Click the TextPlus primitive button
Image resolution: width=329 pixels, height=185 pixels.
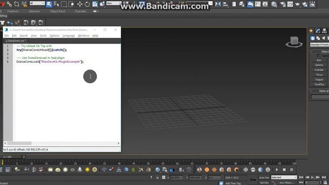[319, 84]
